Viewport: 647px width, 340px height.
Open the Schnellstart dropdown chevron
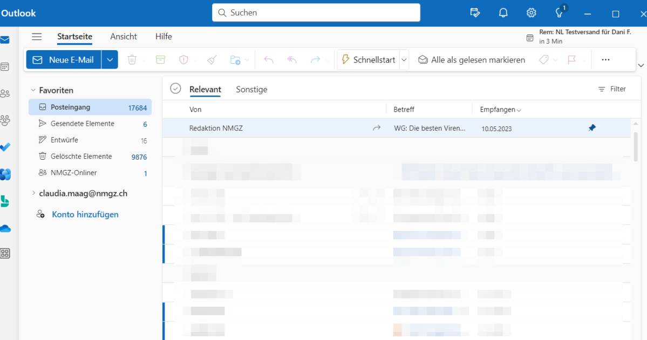point(403,59)
